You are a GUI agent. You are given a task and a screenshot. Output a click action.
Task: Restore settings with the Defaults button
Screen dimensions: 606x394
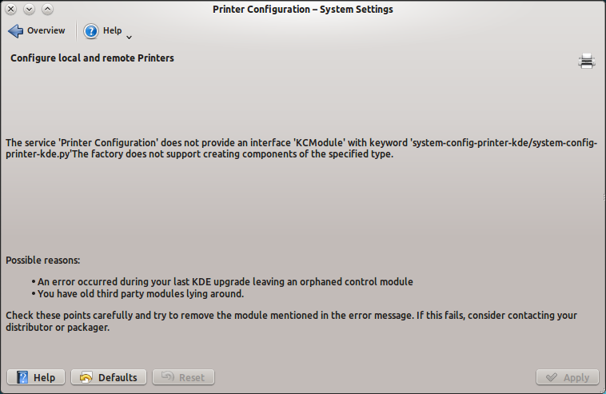tap(109, 377)
